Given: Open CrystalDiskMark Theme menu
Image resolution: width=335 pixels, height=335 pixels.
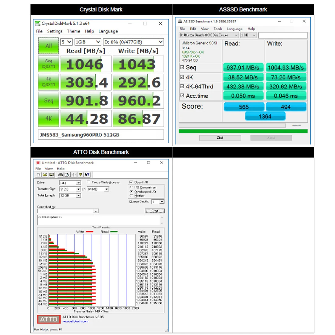Looking at the screenshot, I should [x=73, y=31].
